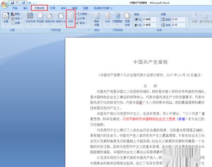Screen dimensions: 212x167
Task: Click the right indent icon beside 右 label
Action: click(x=136, y=25)
